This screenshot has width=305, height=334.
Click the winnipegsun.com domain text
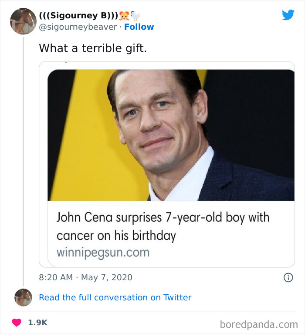pyautogui.click(x=103, y=252)
